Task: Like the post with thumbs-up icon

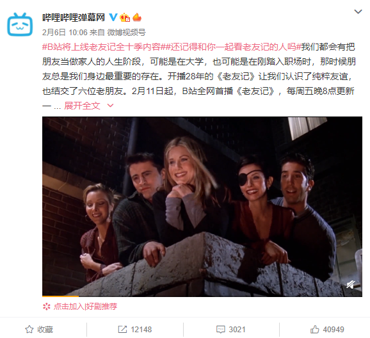Action: [314, 329]
